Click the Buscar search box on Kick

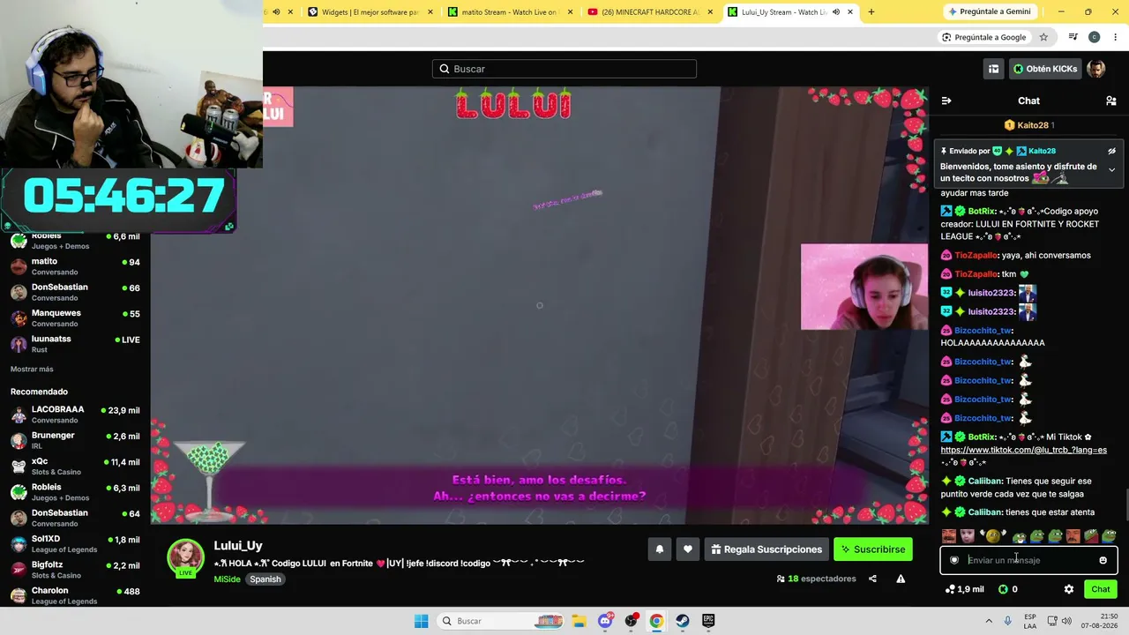click(564, 69)
